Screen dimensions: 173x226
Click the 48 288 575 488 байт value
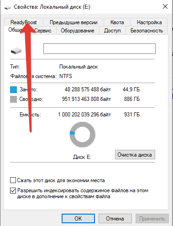coord(88,89)
